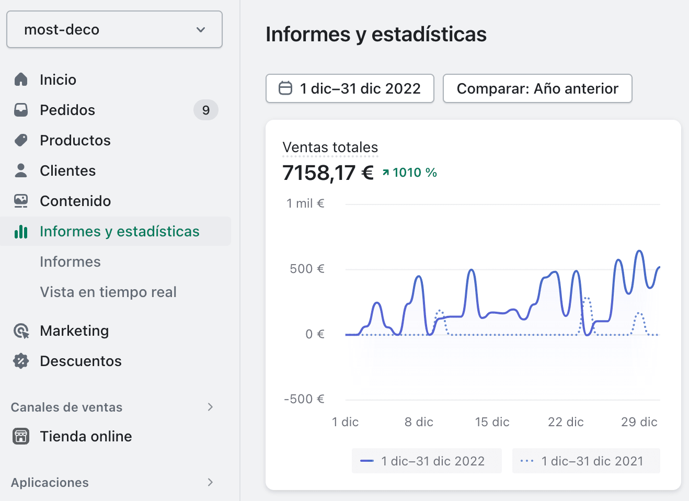The width and height of the screenshot is (689, 501).
Task: Click the Pedidos count badge showing 9
Action: (x=206, y=110)
